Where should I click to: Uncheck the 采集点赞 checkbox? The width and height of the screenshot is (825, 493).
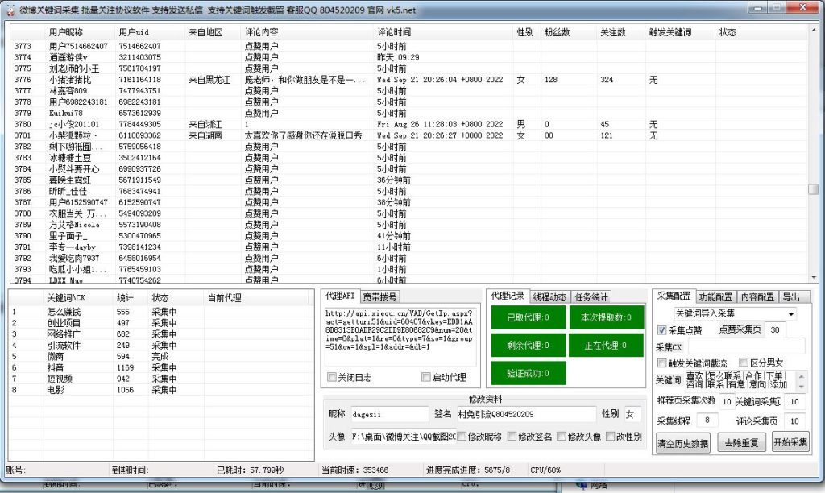pos(662,330)
